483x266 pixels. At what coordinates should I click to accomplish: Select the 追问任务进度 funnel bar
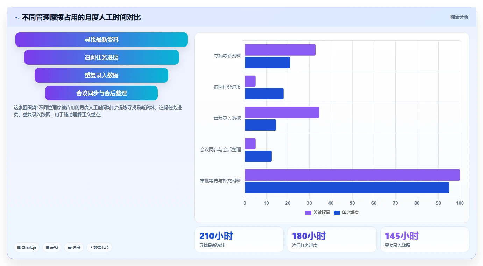pos(101,57)
